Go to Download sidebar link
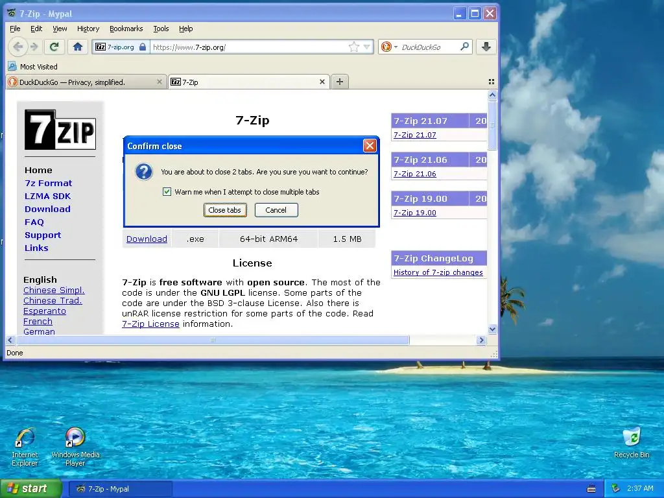Viewport: 664px width, 498px height. tap(47, 209)
